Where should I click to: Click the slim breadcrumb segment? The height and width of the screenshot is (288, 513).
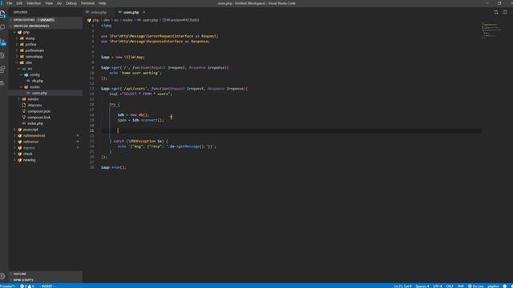(x=107, y=20)
